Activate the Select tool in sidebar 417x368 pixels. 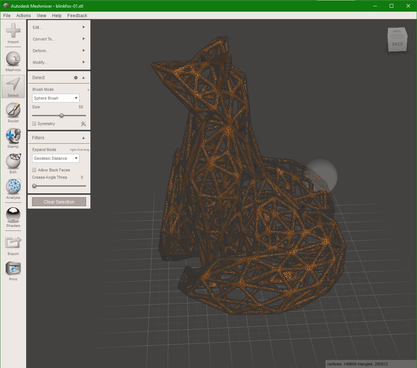(13, 87)
